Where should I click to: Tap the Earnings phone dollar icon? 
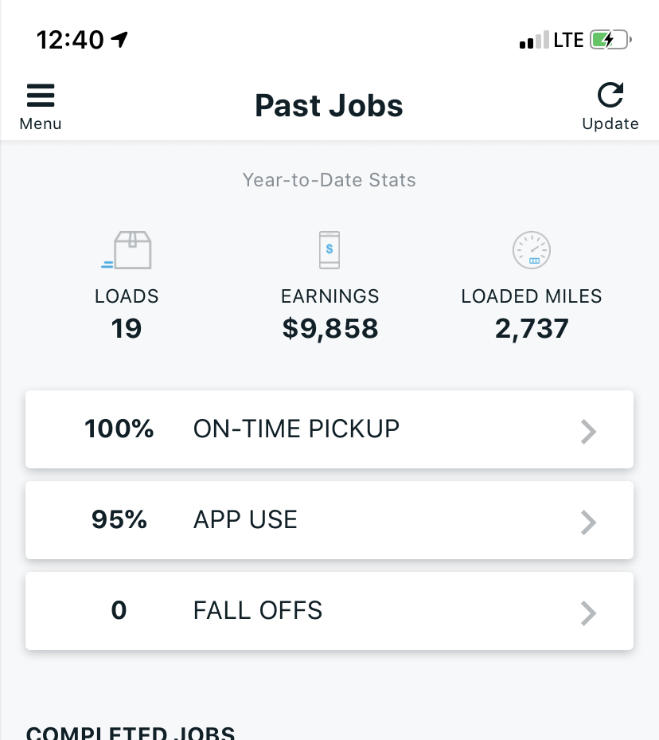329,250
